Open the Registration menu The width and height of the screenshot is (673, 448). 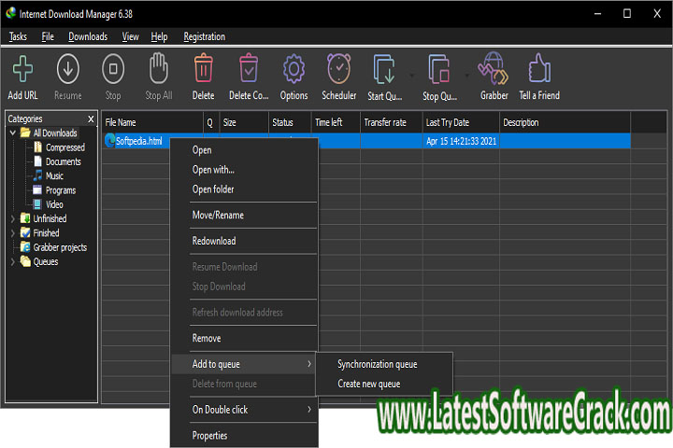pyautogui.click(x=205, y=36)
